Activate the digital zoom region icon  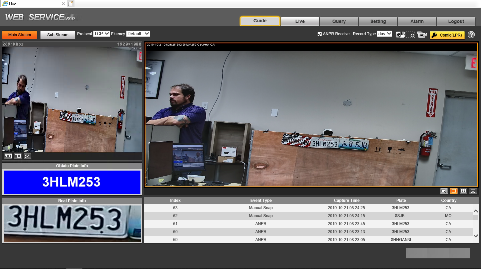pyautogui.click(x=410, y=35)
